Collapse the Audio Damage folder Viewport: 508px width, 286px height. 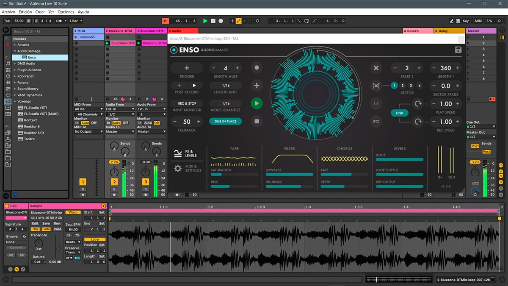click(x=14, y=51)
